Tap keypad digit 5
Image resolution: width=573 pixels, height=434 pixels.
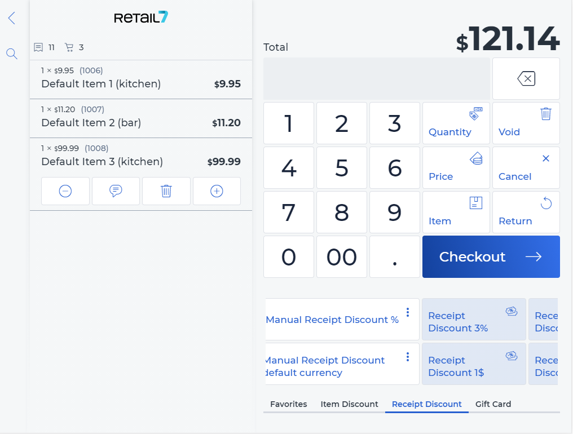click(342, 168)
